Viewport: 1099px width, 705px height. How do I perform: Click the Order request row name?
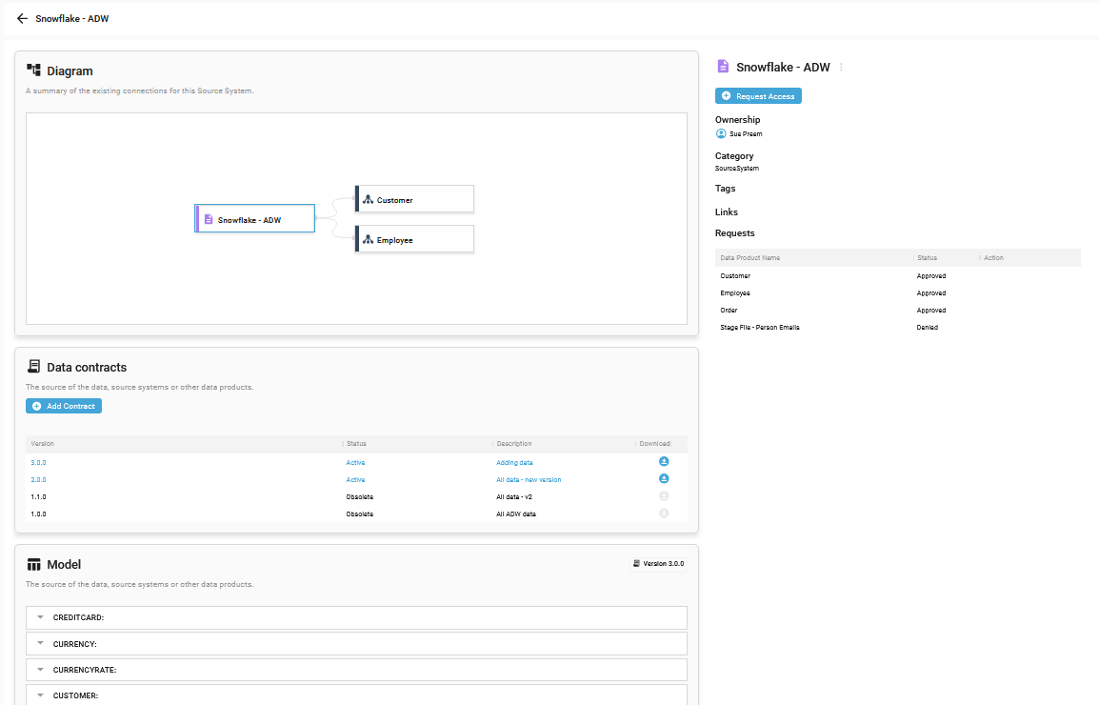tap(729, 310)
